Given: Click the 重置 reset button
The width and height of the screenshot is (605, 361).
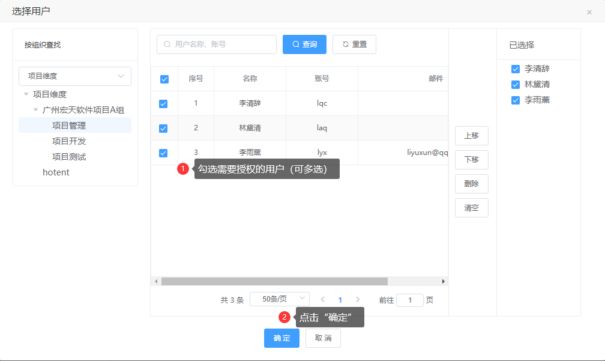Looking at the screenshot, I should 354,44.
